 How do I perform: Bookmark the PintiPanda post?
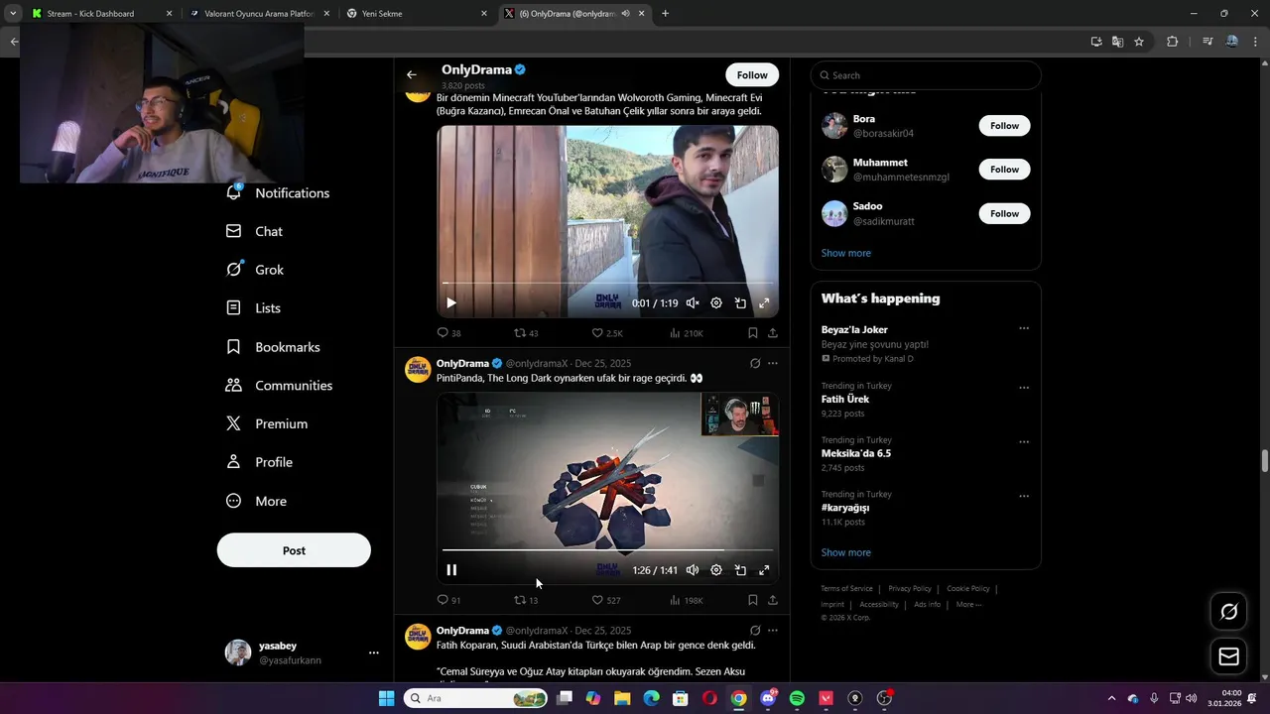[x=753, y=600]
